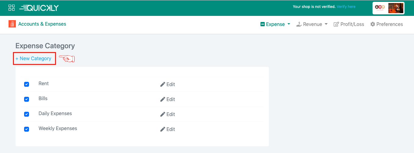Expand the Expense dropdown menu
Viewport: 414px width, 153px height.
(275, 24)
